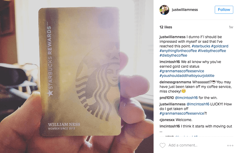Image resolution: width=239 pixels, height=153 pixels.
Task: Click the heart like icon
Action: pos(162,145)
